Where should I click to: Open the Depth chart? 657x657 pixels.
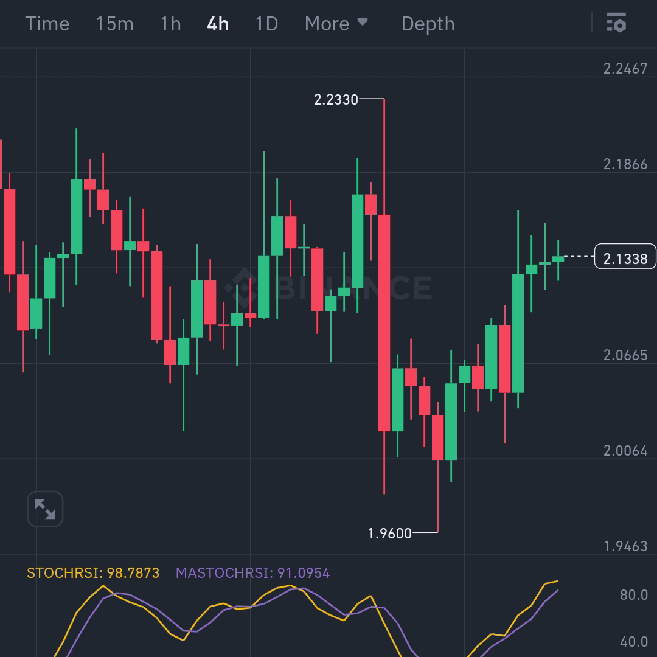pyautogui.click(x=428, y=24)
